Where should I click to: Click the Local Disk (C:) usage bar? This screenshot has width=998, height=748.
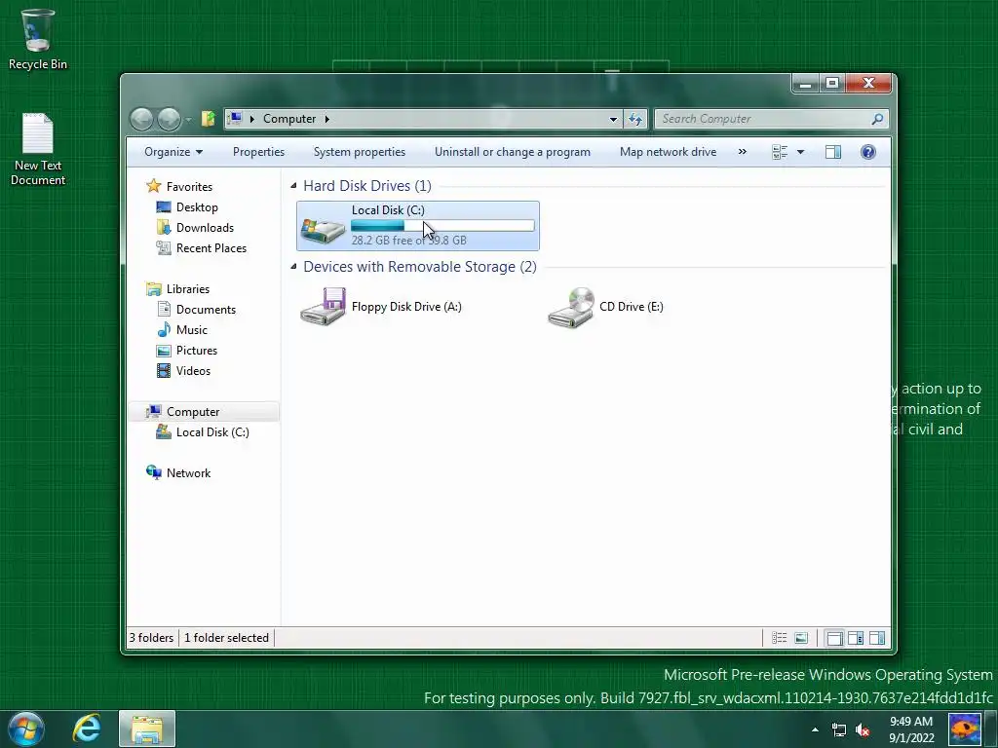pos(443,226)
